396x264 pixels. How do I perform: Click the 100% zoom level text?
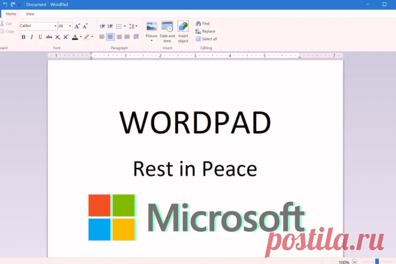(344, 262)
